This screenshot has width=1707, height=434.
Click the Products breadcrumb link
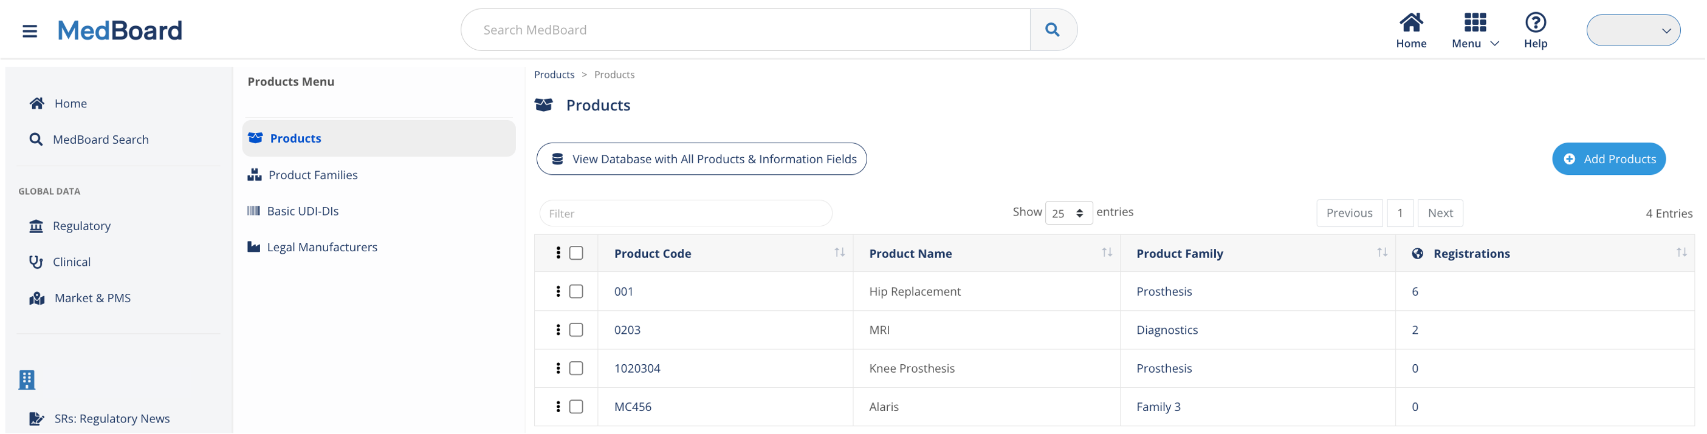click(x=555, y=75)
